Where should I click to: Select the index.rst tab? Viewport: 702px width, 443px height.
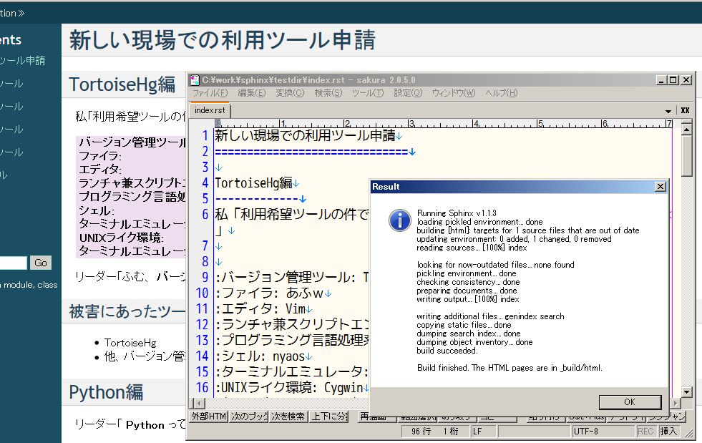(x=210, y=110)
